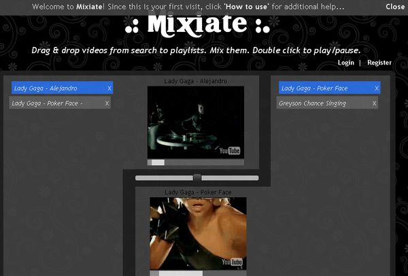Click YouTube logo on Poker Face video
The image size is (408, 276).
click(232, 262)
